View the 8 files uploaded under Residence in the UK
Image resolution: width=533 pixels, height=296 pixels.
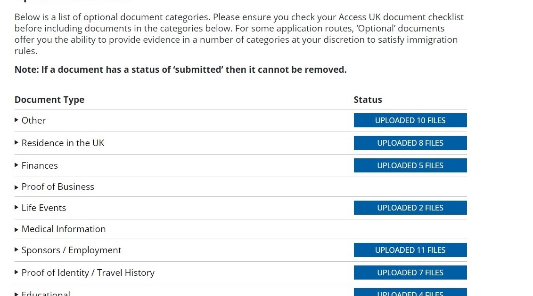tap(410, 143)
